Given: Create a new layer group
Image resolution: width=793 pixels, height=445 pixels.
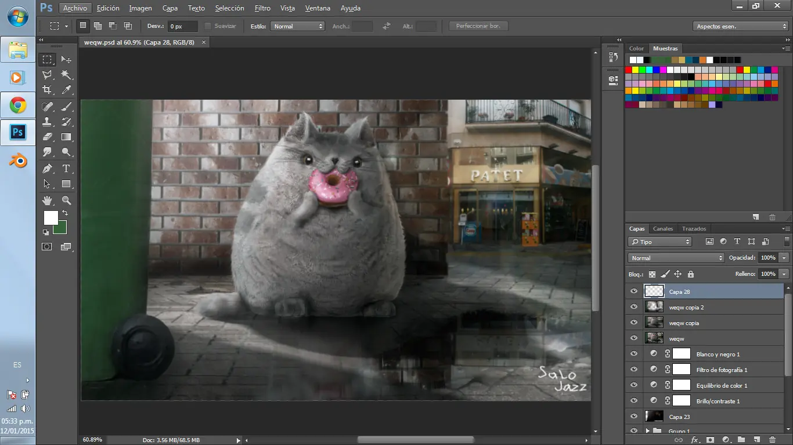Looking at the screenshot, I should (741, 440).
